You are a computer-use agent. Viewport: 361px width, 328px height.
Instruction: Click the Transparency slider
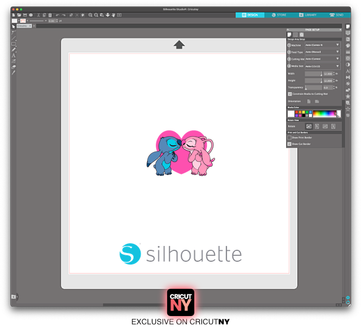(313, 87)
